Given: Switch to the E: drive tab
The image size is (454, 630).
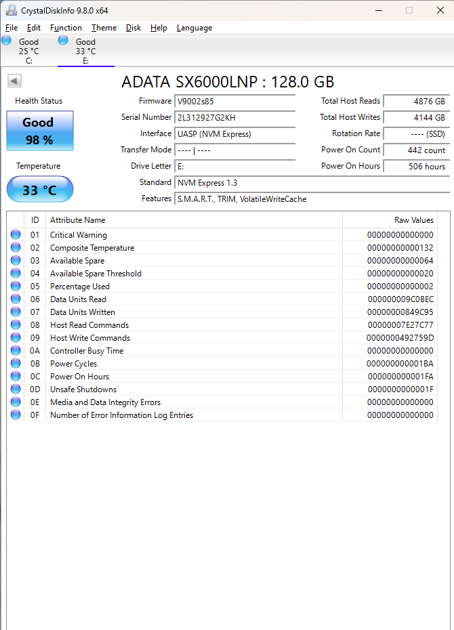Looking at the screenshot, I should 86,51.
